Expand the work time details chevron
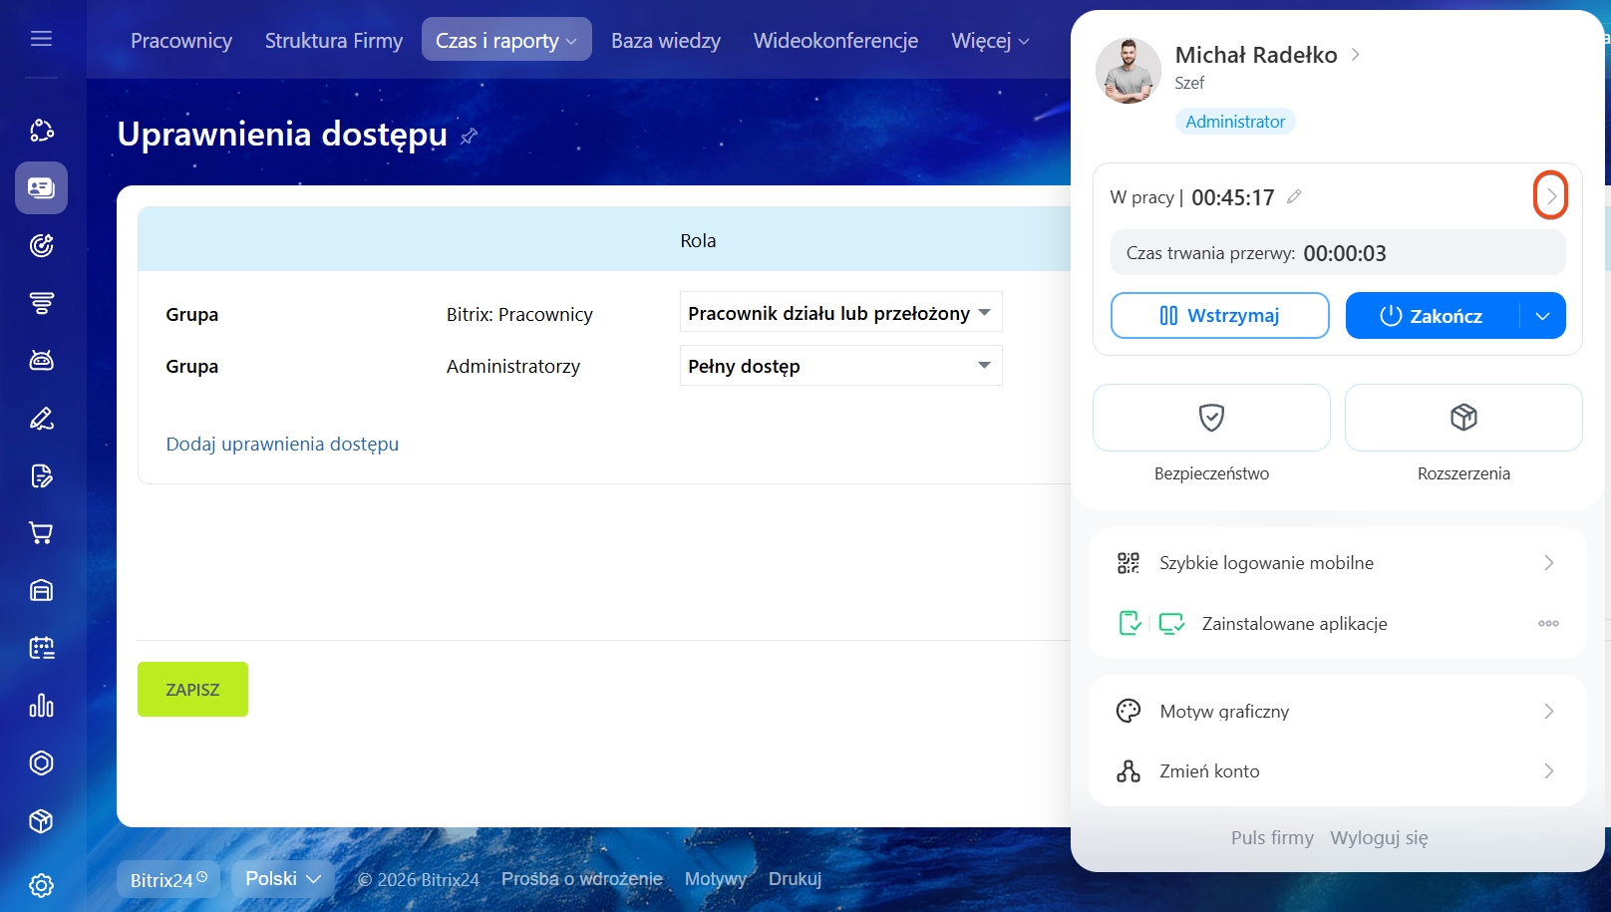This screenshot has width=1611, height=912. [1550, 196]
